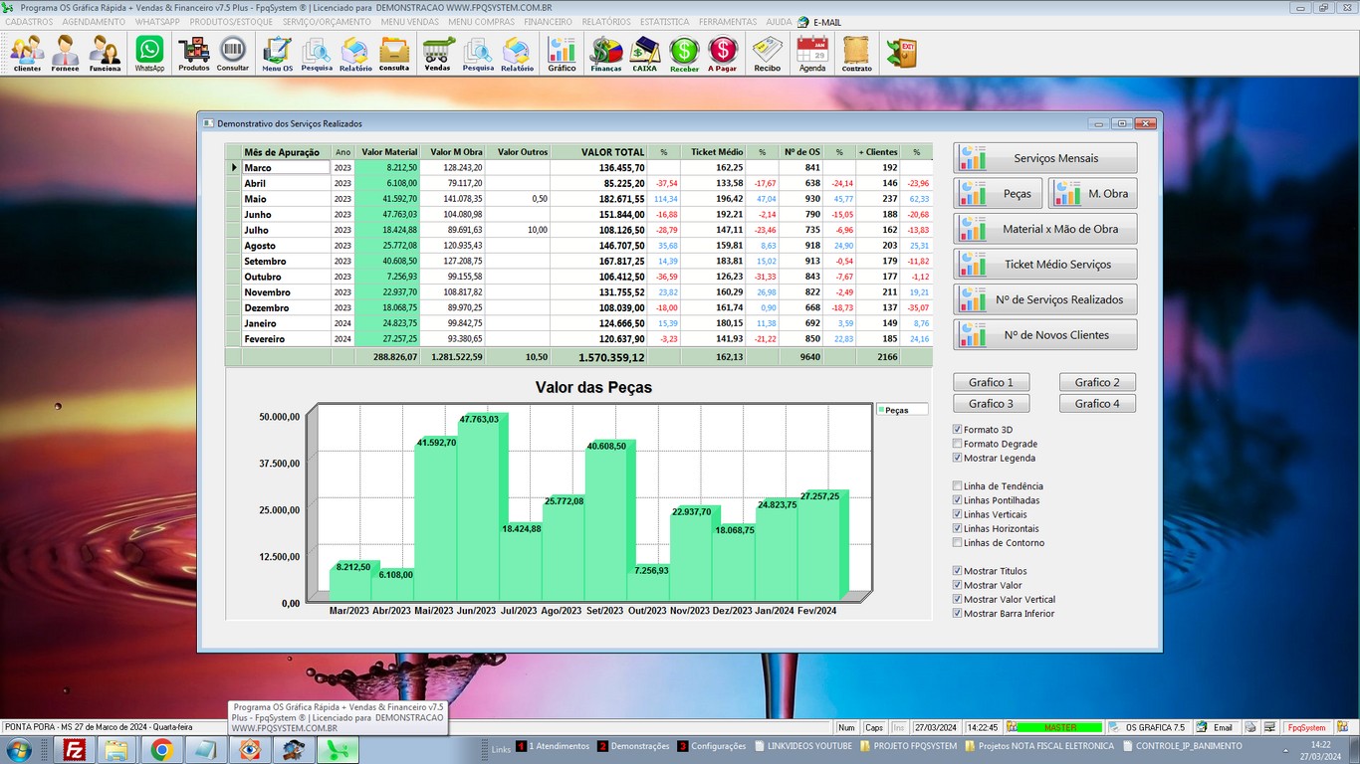The height and width of the screenshot is (764, 1360).
Task: Click the Ticket Médio Serviços button
Action: pos(1044,265)
